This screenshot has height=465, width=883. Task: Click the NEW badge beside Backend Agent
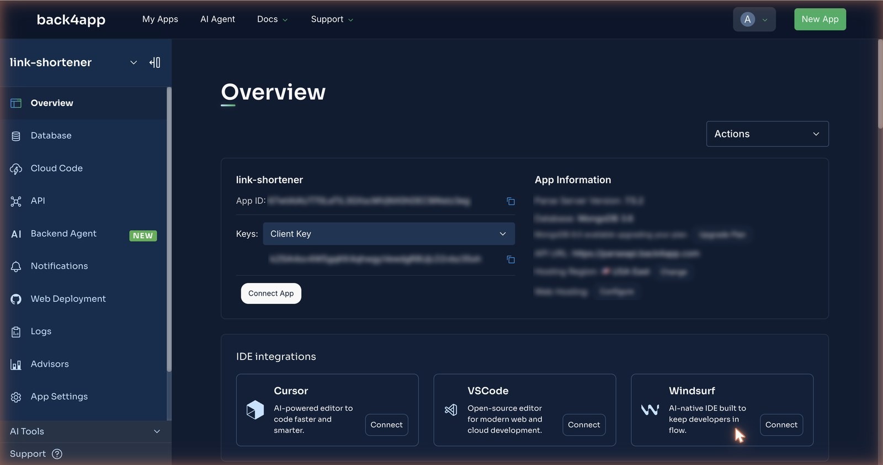click(143, 236)
